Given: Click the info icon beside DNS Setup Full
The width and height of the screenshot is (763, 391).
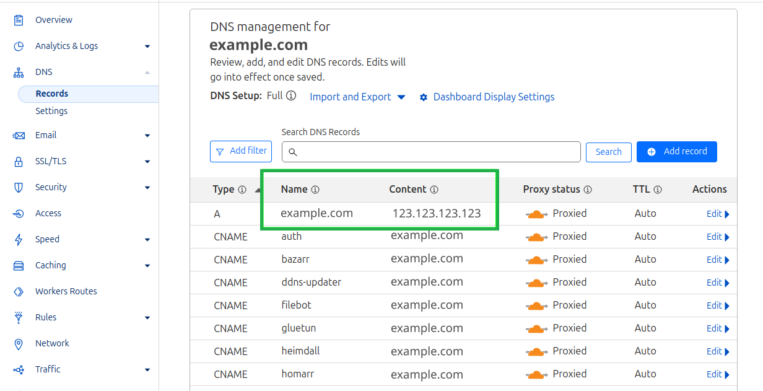Looking at the screenshot, I should pos(291,96).
